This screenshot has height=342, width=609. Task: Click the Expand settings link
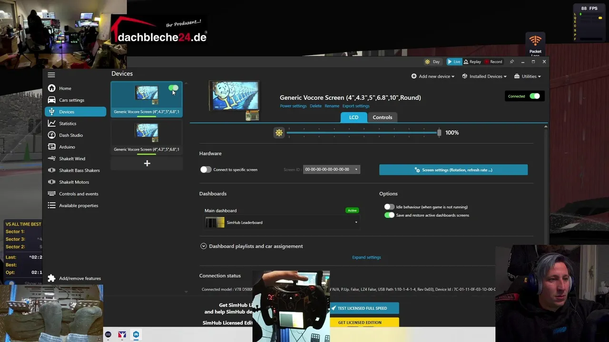pos(366,257)
